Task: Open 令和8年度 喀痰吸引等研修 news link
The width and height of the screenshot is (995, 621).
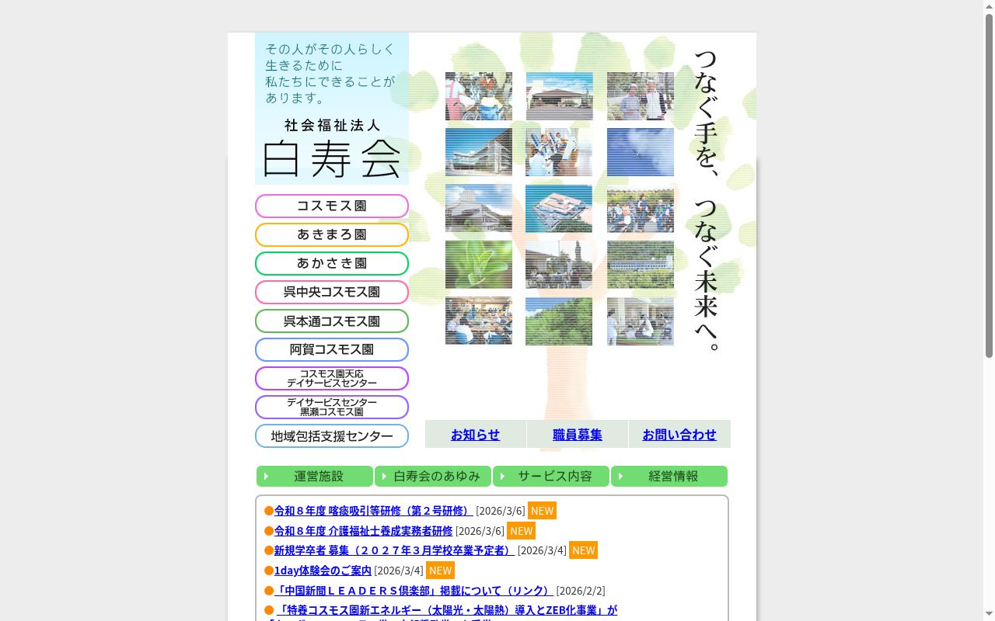Action: [x=374, y=511]
